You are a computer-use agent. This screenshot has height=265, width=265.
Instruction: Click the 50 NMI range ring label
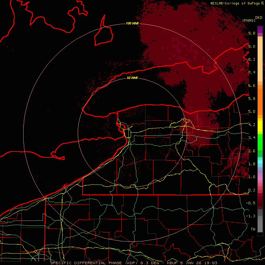coord(132,78)
